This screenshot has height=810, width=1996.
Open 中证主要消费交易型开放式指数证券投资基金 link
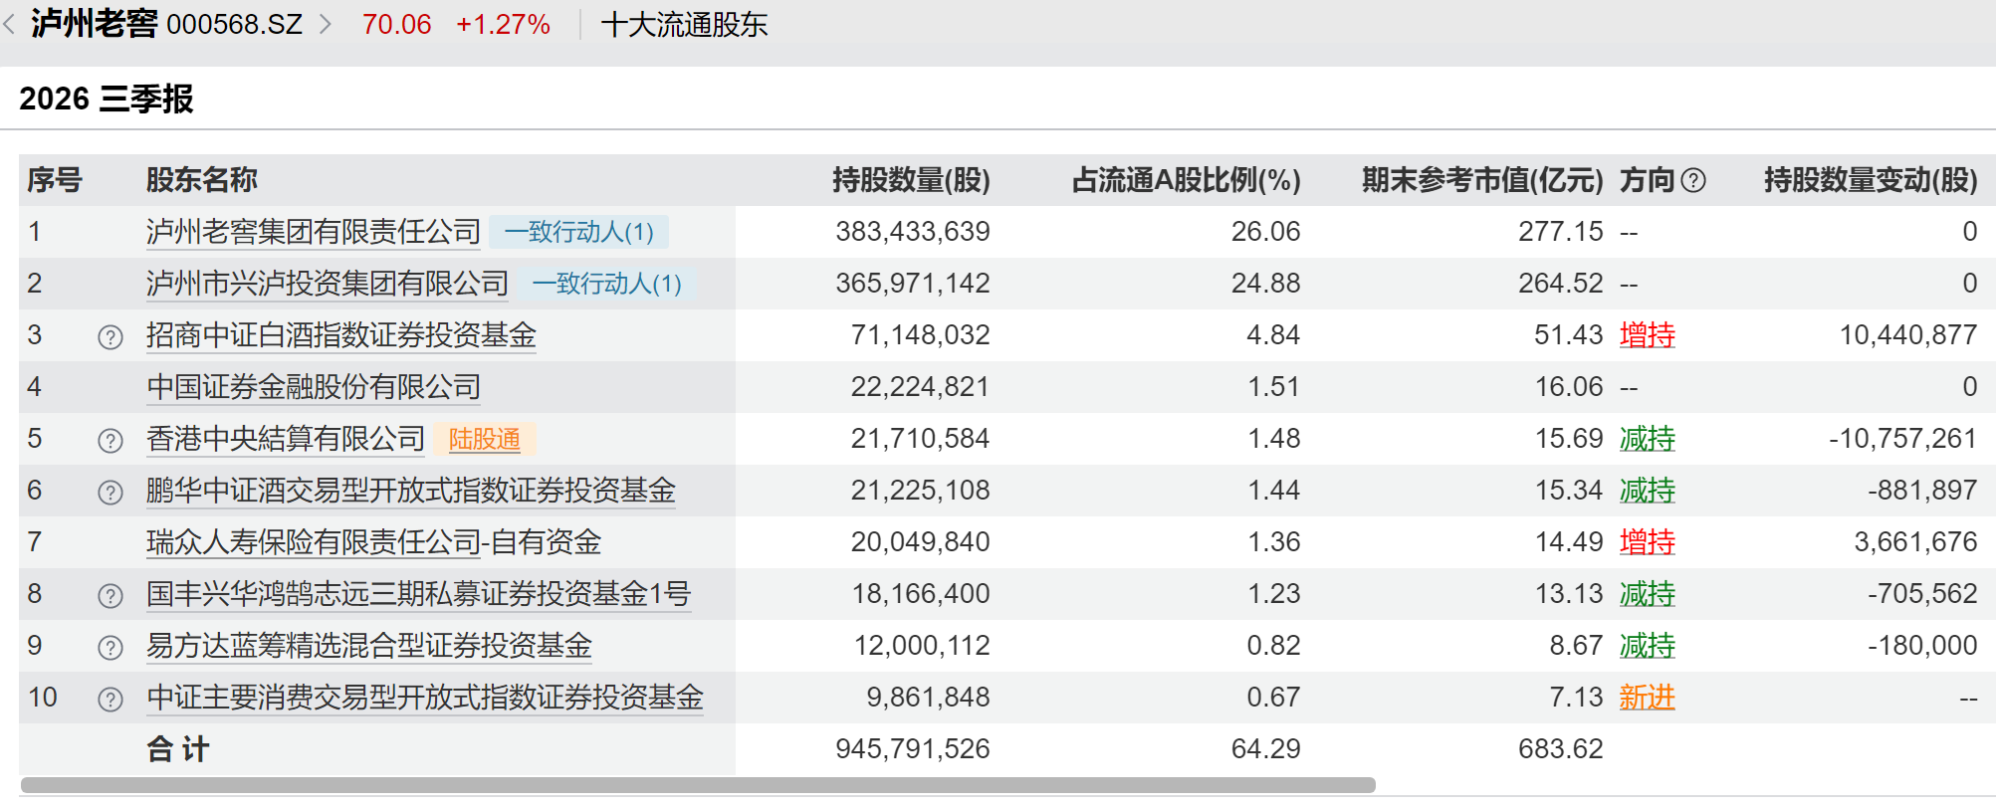[425, 698]
